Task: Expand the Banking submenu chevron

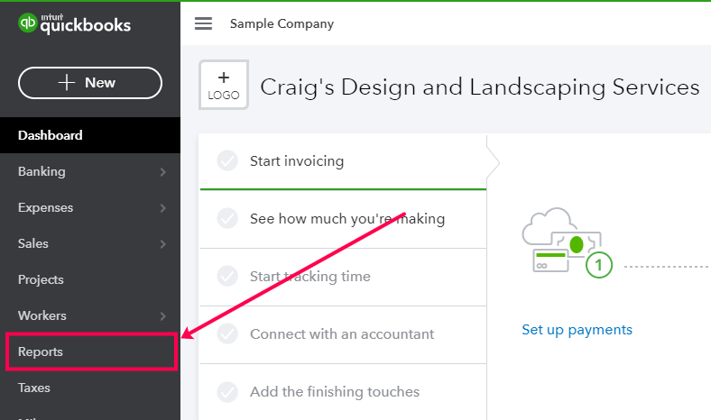Action: pyautogui.click(x=162, y=172)
